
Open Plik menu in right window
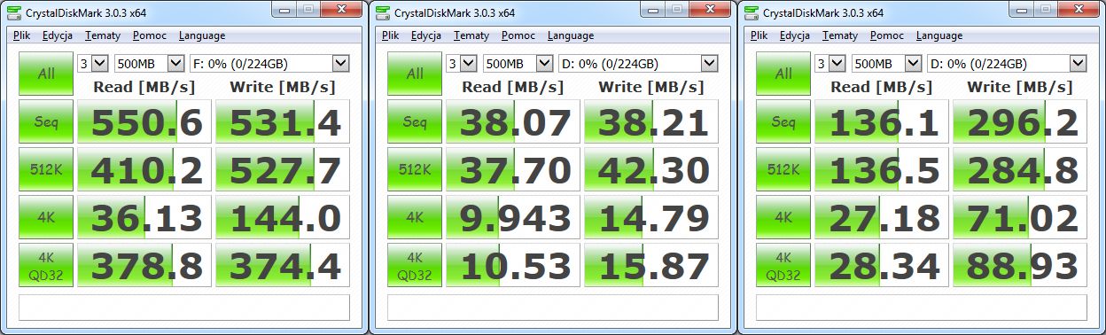759,35
